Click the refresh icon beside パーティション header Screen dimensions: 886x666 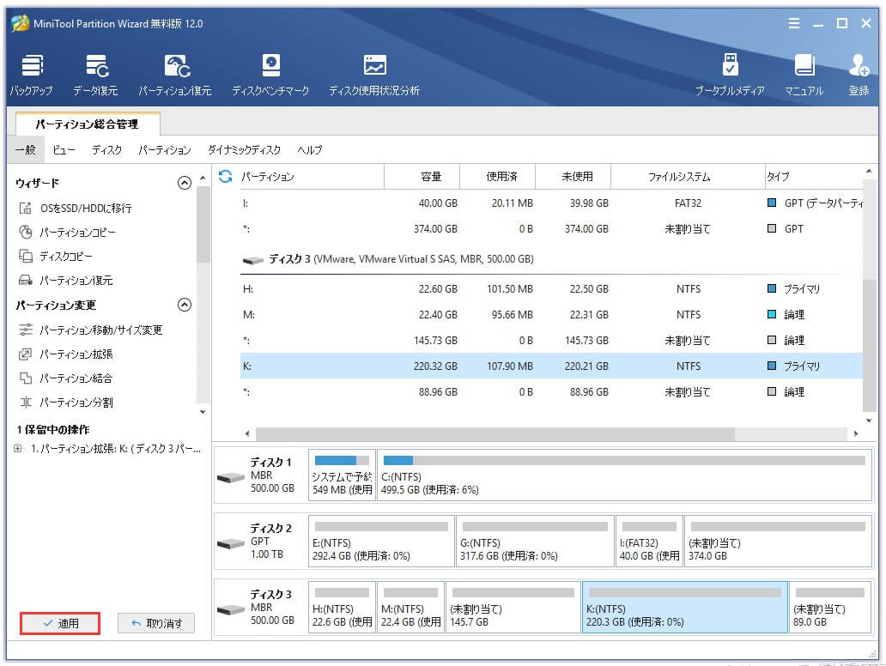click(227, 177)
